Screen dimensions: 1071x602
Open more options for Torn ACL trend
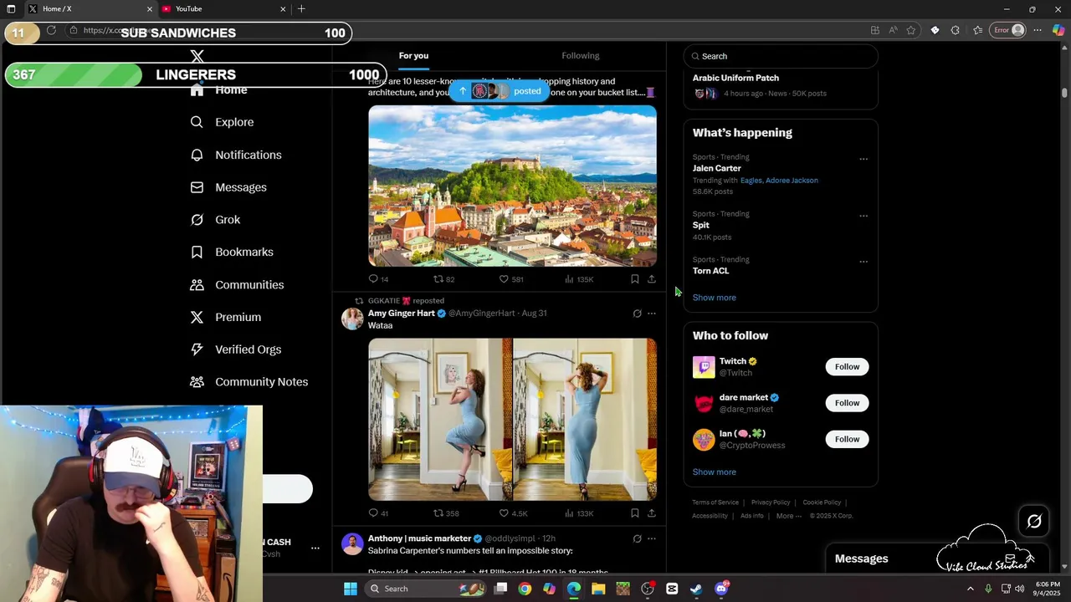[863, 262]
